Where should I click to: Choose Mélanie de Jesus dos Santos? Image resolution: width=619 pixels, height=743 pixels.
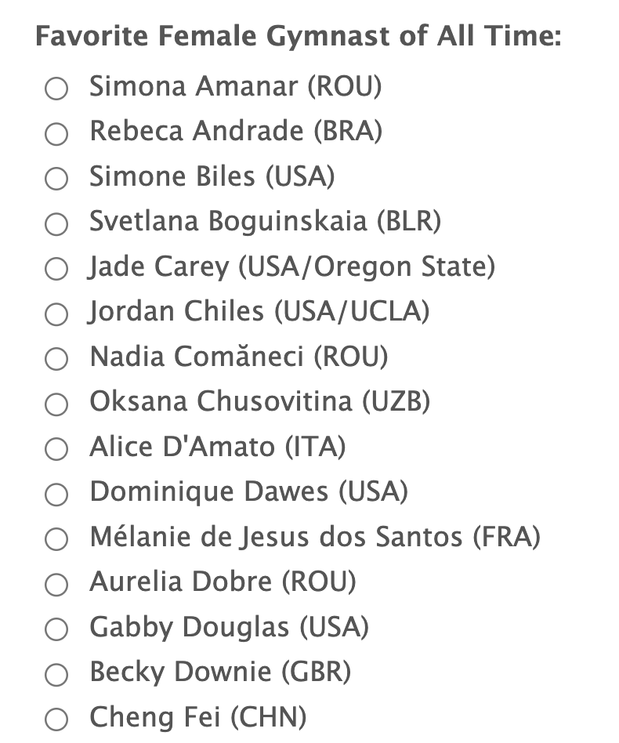tap(56, 539)
